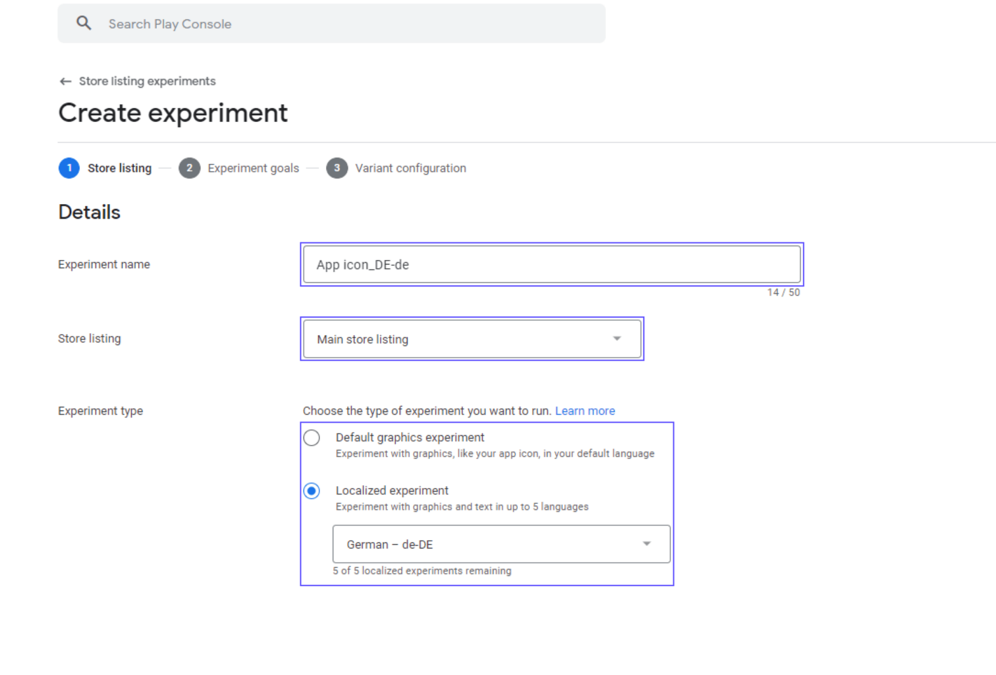This screenshot has width=996, height=675.
Task: Click the 14 / 50 character counter
Action: tap(783, 292)
